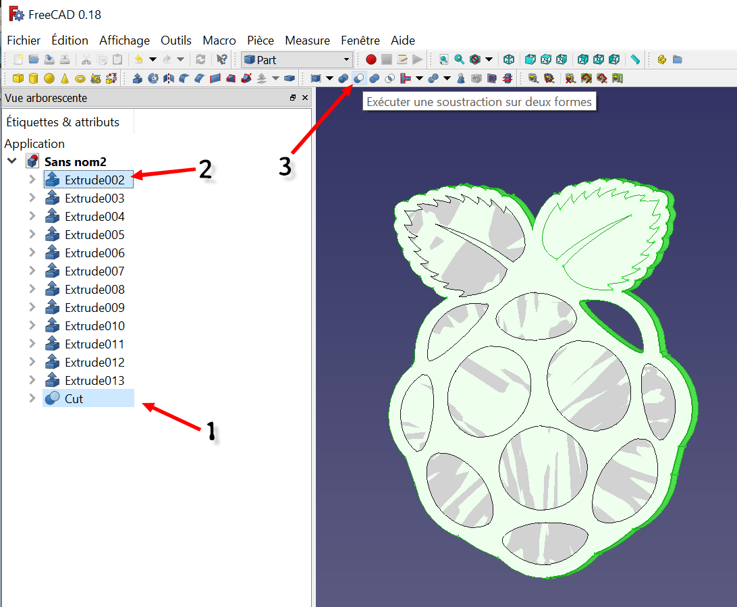Click the fit selection zoom icon

[x=459, y=59]
